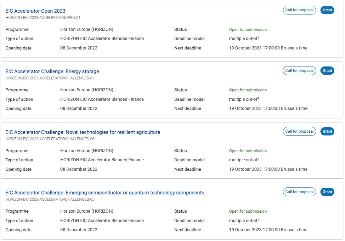Click Blended Finance type of action in Energy storage card

pos(102,99)
